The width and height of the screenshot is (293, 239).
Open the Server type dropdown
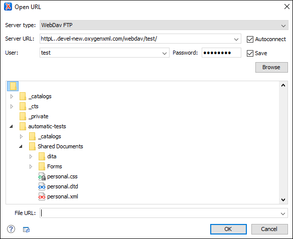[283, 26]
